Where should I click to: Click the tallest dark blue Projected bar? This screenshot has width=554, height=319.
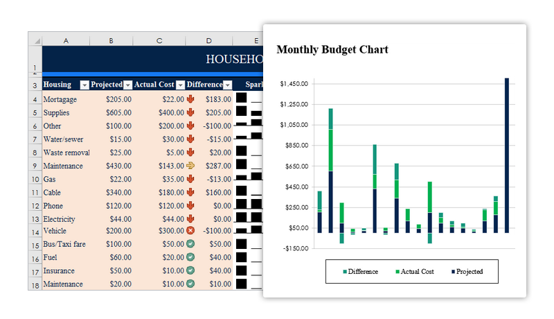(x=507, y=155)
